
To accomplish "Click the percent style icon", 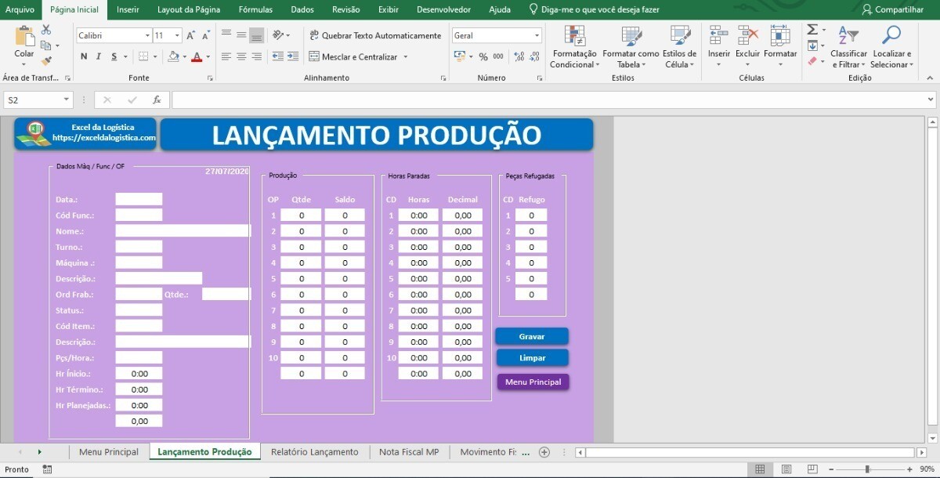I will point(483,56).
